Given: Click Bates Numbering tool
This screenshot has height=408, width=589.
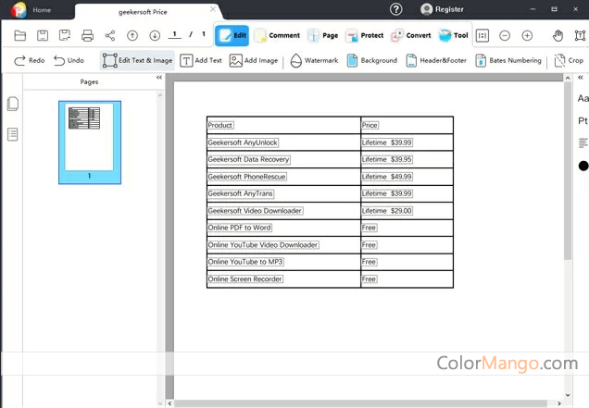Looking at the screenshot, I should pyautogui.click(x=508, y=60).
